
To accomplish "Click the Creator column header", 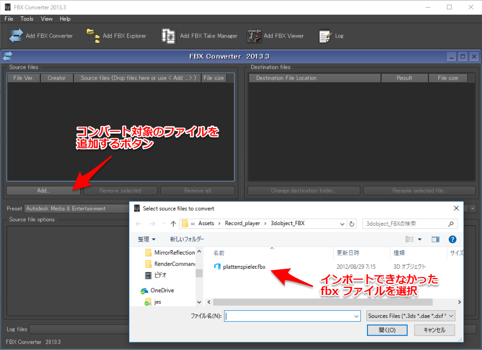I will click(57, 78).
